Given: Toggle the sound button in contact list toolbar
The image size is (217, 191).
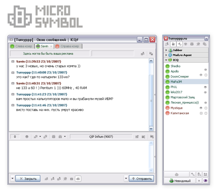Looking at the screenshot, I should click(180, 44).
